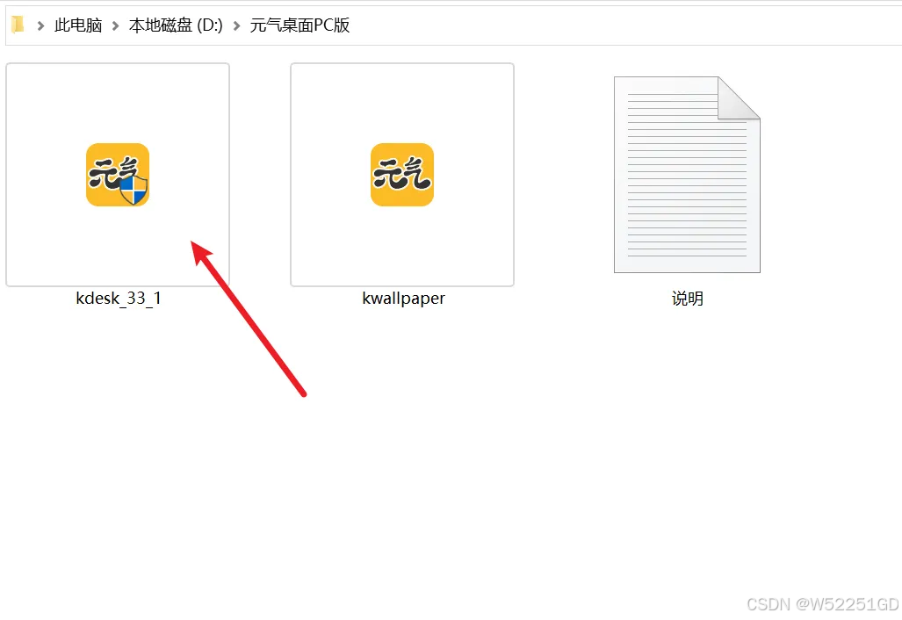Click 元气桌面PC版 breadcrumb segment

tap(299, 25)
